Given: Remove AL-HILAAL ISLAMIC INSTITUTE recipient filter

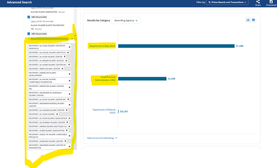Looking at the screenshot, I should (x=68, y=53).
